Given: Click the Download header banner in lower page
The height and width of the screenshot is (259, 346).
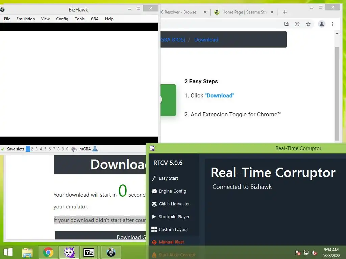Looking at the screenshot, I should [x=100, y=165].
